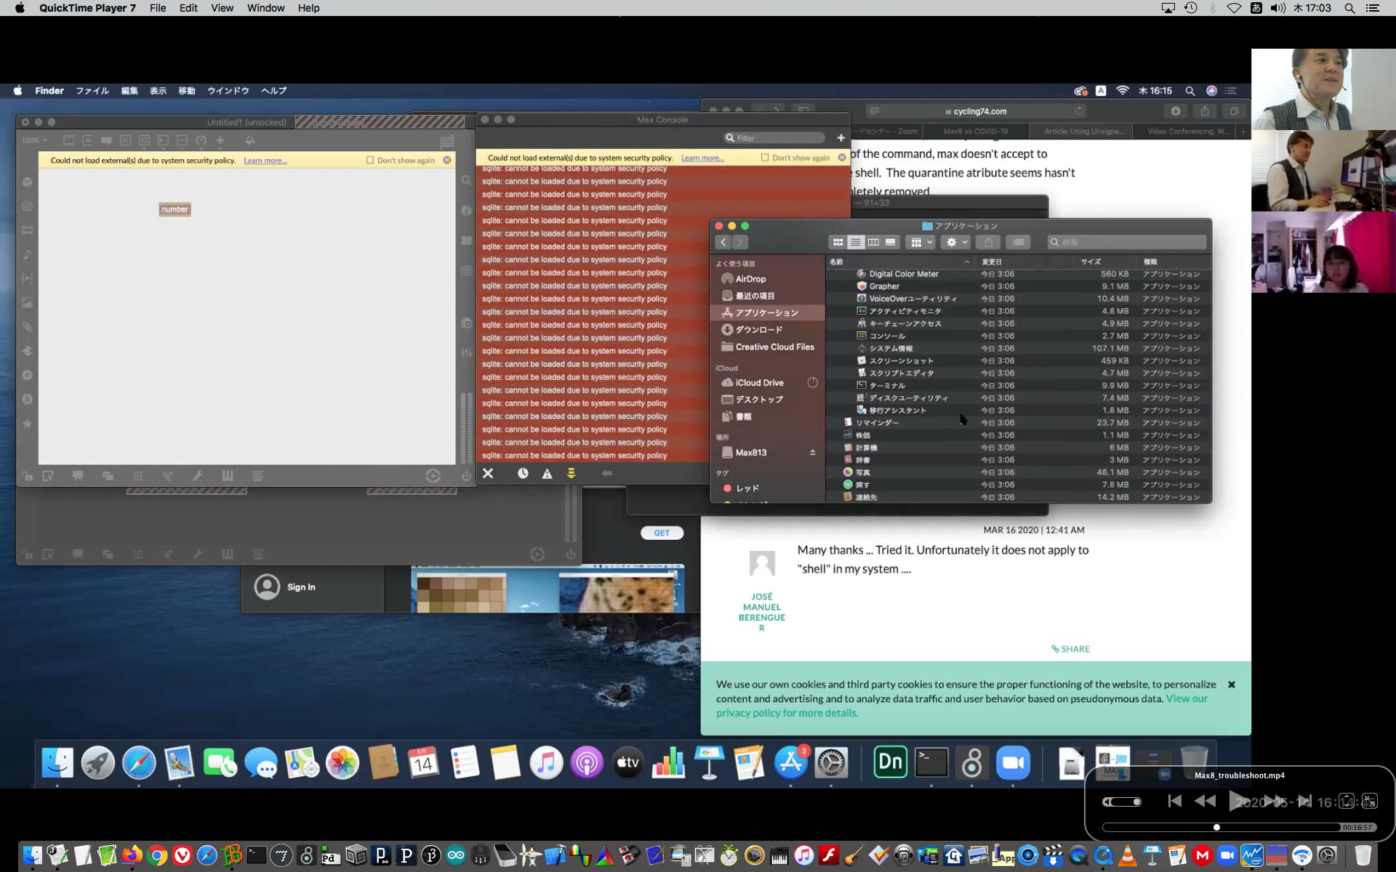Open the Finder group-by arrangement dropdown
The width and height of the screenshot is (1396, 872).
coord(921,242)
